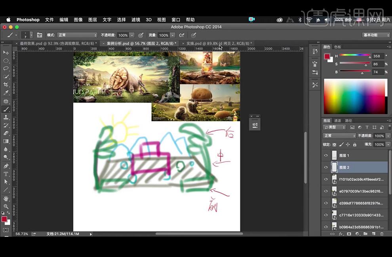
Task: Select the Crop tool
Action: click(x=6, y=84)
